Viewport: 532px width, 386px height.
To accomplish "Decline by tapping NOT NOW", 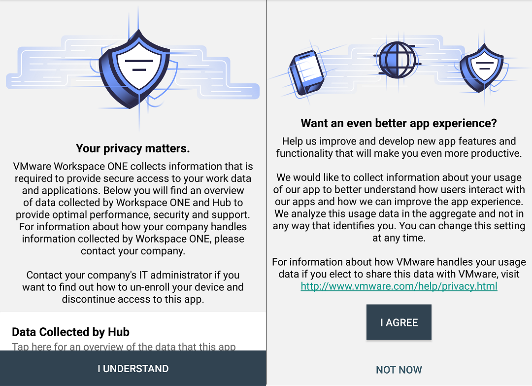I will 399,370.
